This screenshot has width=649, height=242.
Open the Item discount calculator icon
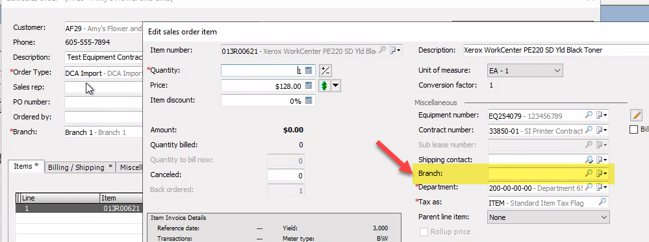point(309,101)
